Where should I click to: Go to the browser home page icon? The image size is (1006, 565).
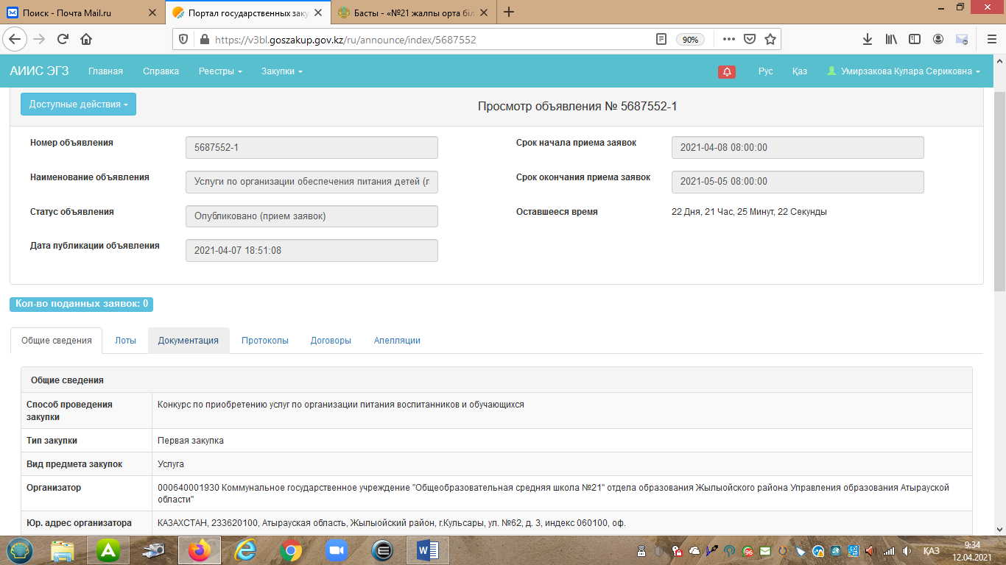click(x=86, y=40)
